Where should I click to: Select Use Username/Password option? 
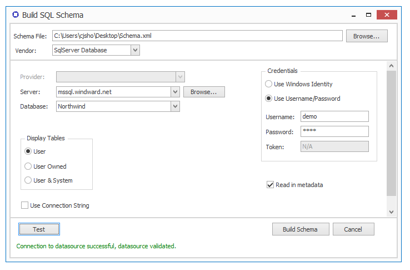268,99
